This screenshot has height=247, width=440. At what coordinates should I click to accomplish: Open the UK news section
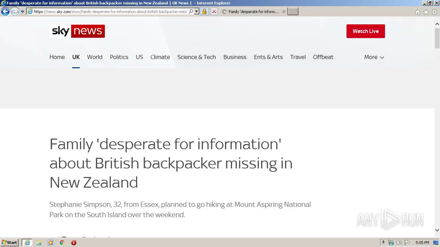click(x=76, y=57)
